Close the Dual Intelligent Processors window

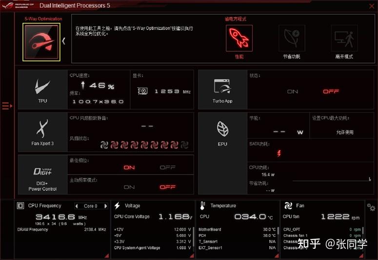pyautogui.click(x=372, y=6)
